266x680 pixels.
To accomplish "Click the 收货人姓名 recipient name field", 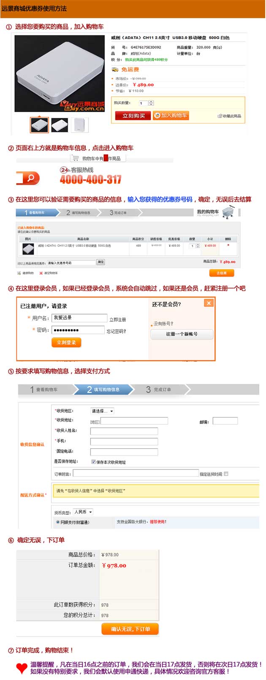I will coord(124,431).
